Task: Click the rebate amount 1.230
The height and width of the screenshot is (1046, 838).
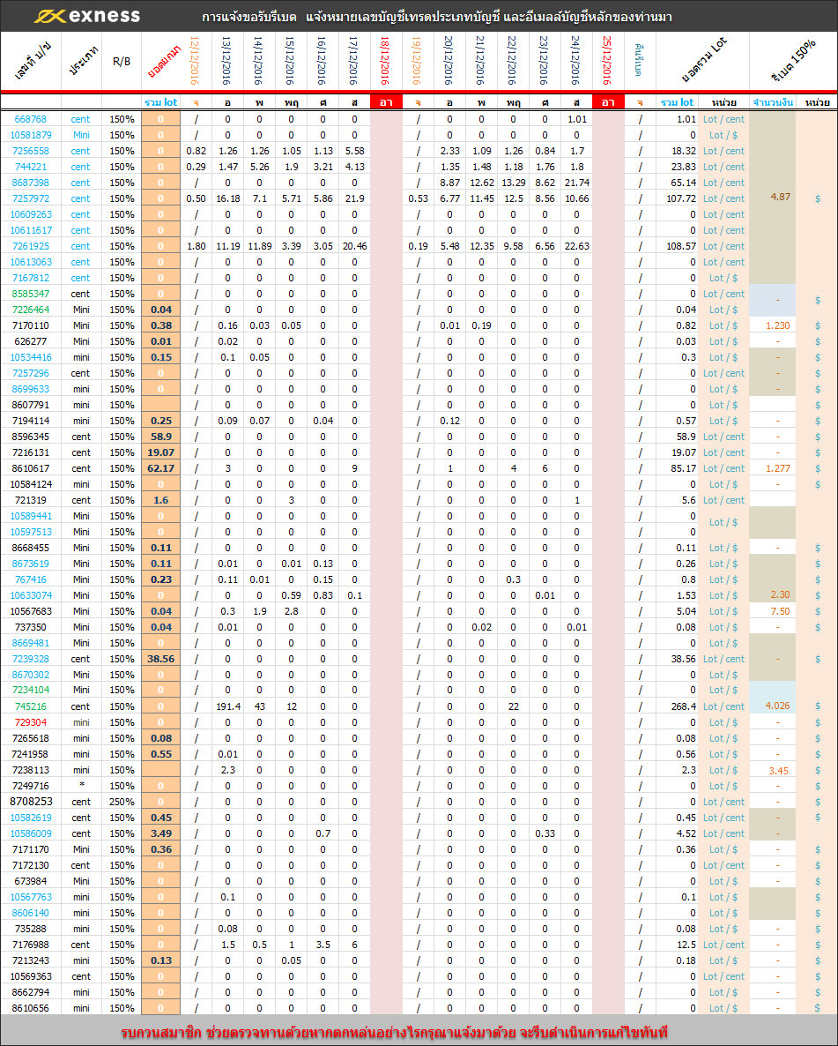Action: pyautogui.click(x=777, y=326)
